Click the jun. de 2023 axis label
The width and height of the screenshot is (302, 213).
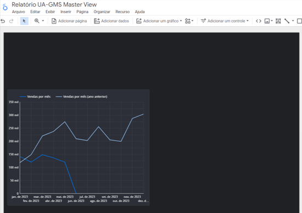point(76,201)
